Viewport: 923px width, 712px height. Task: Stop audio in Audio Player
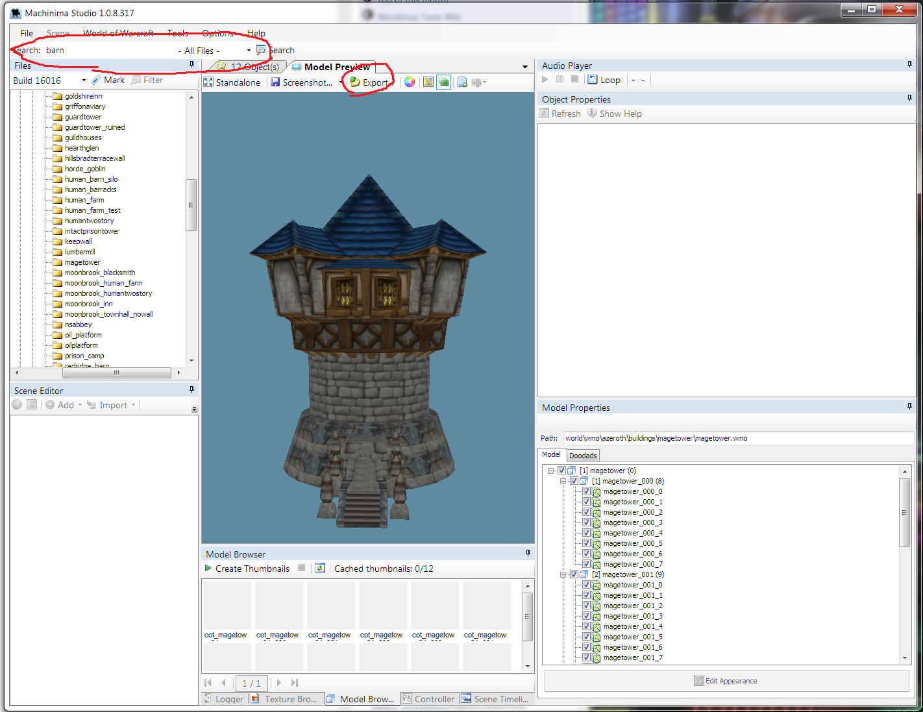point(574,79)
